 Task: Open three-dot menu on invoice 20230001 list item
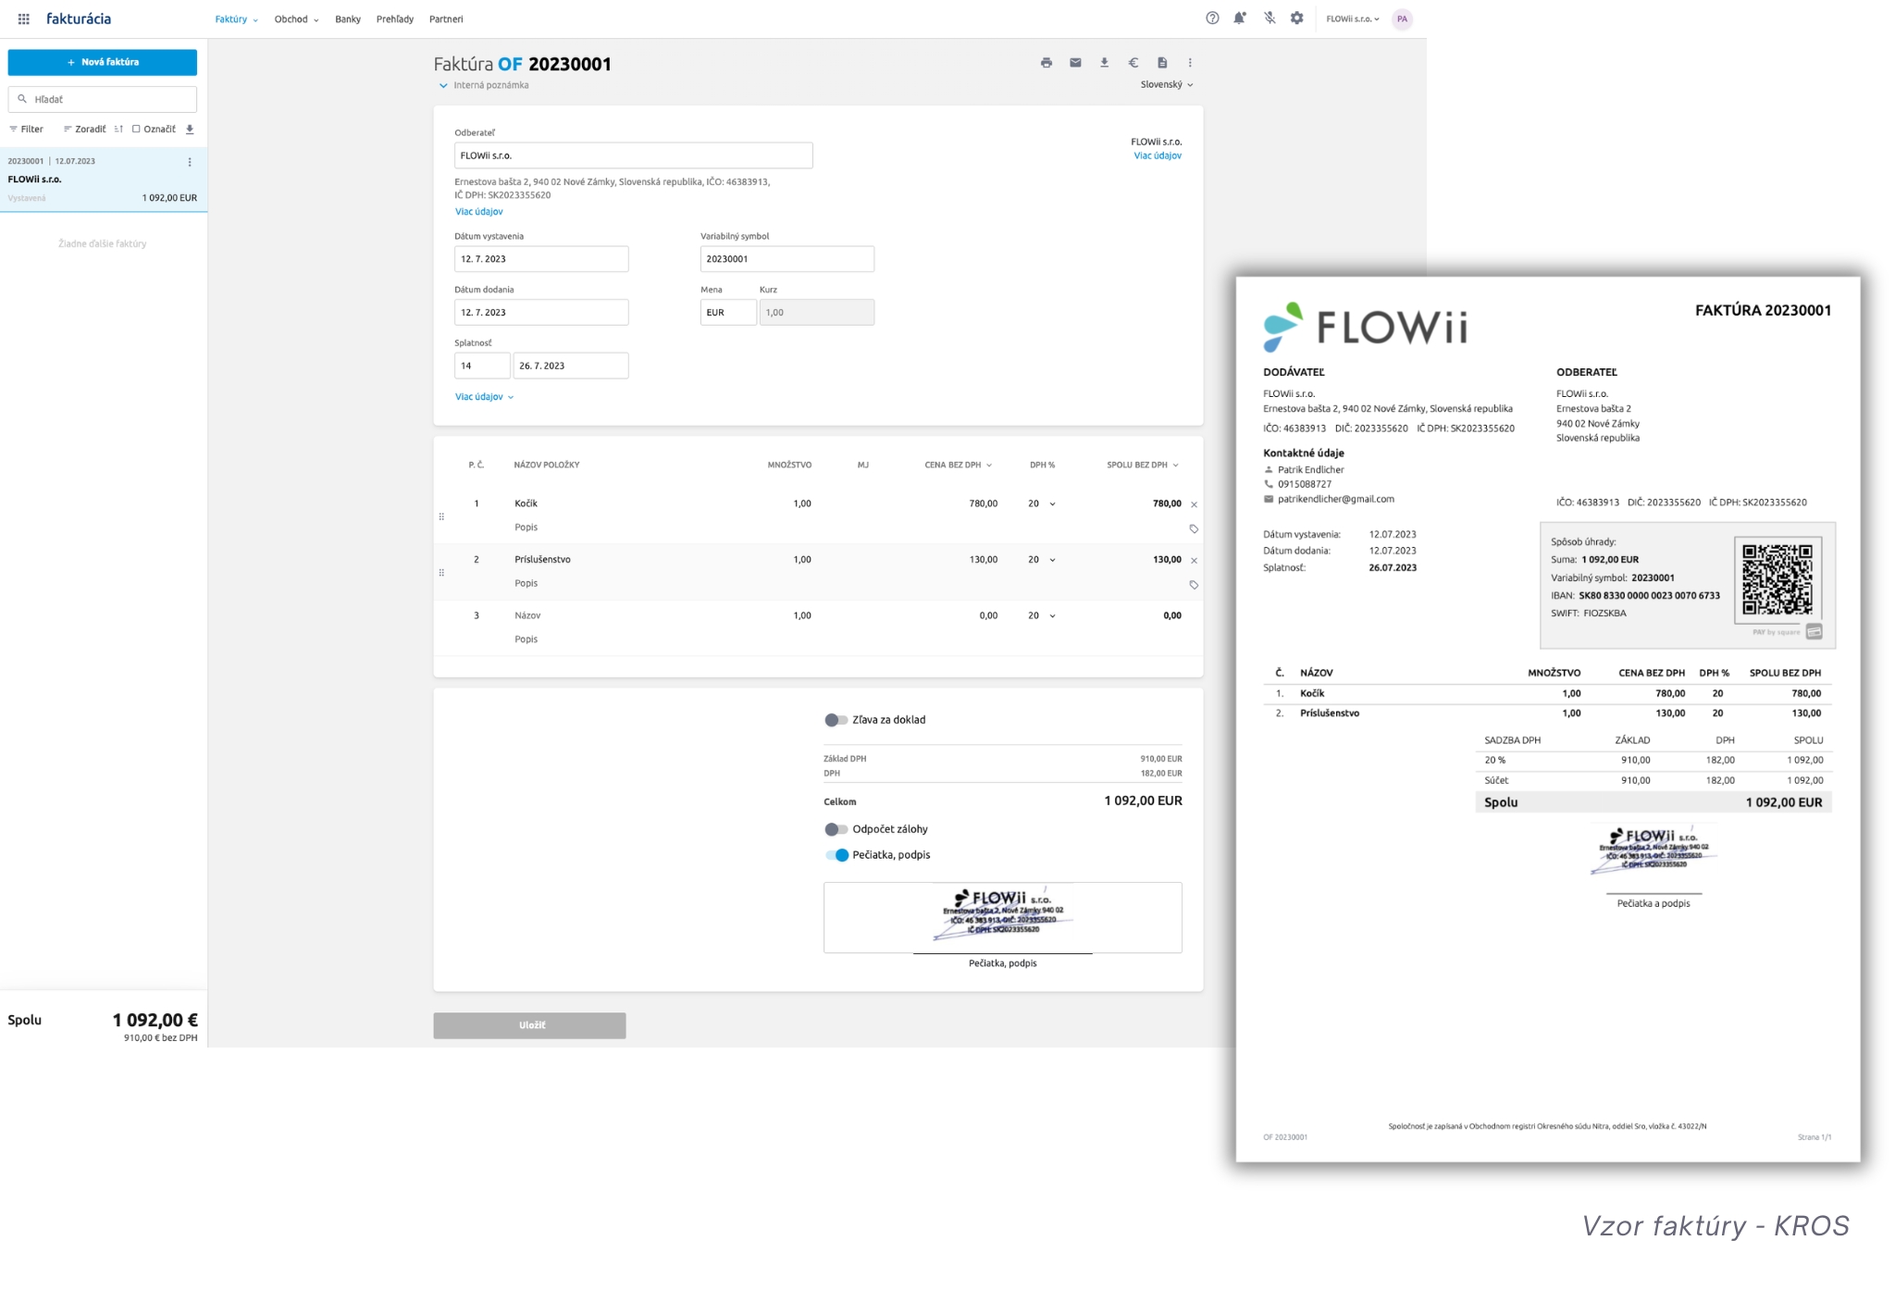click(190, 162)
